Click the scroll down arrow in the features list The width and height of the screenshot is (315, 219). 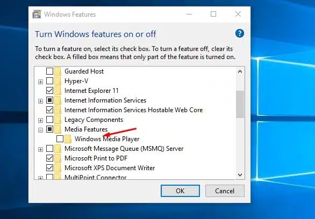(240, 175)
